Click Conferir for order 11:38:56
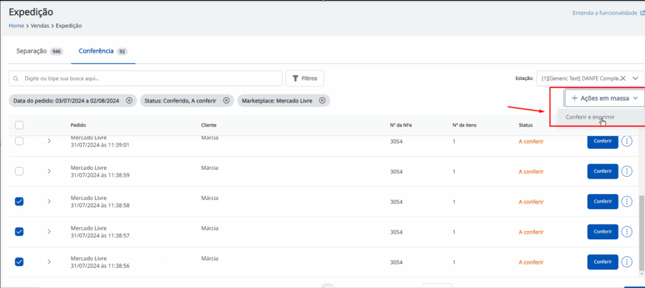Viewport: 645px width, 288px height. coord(602,262)
